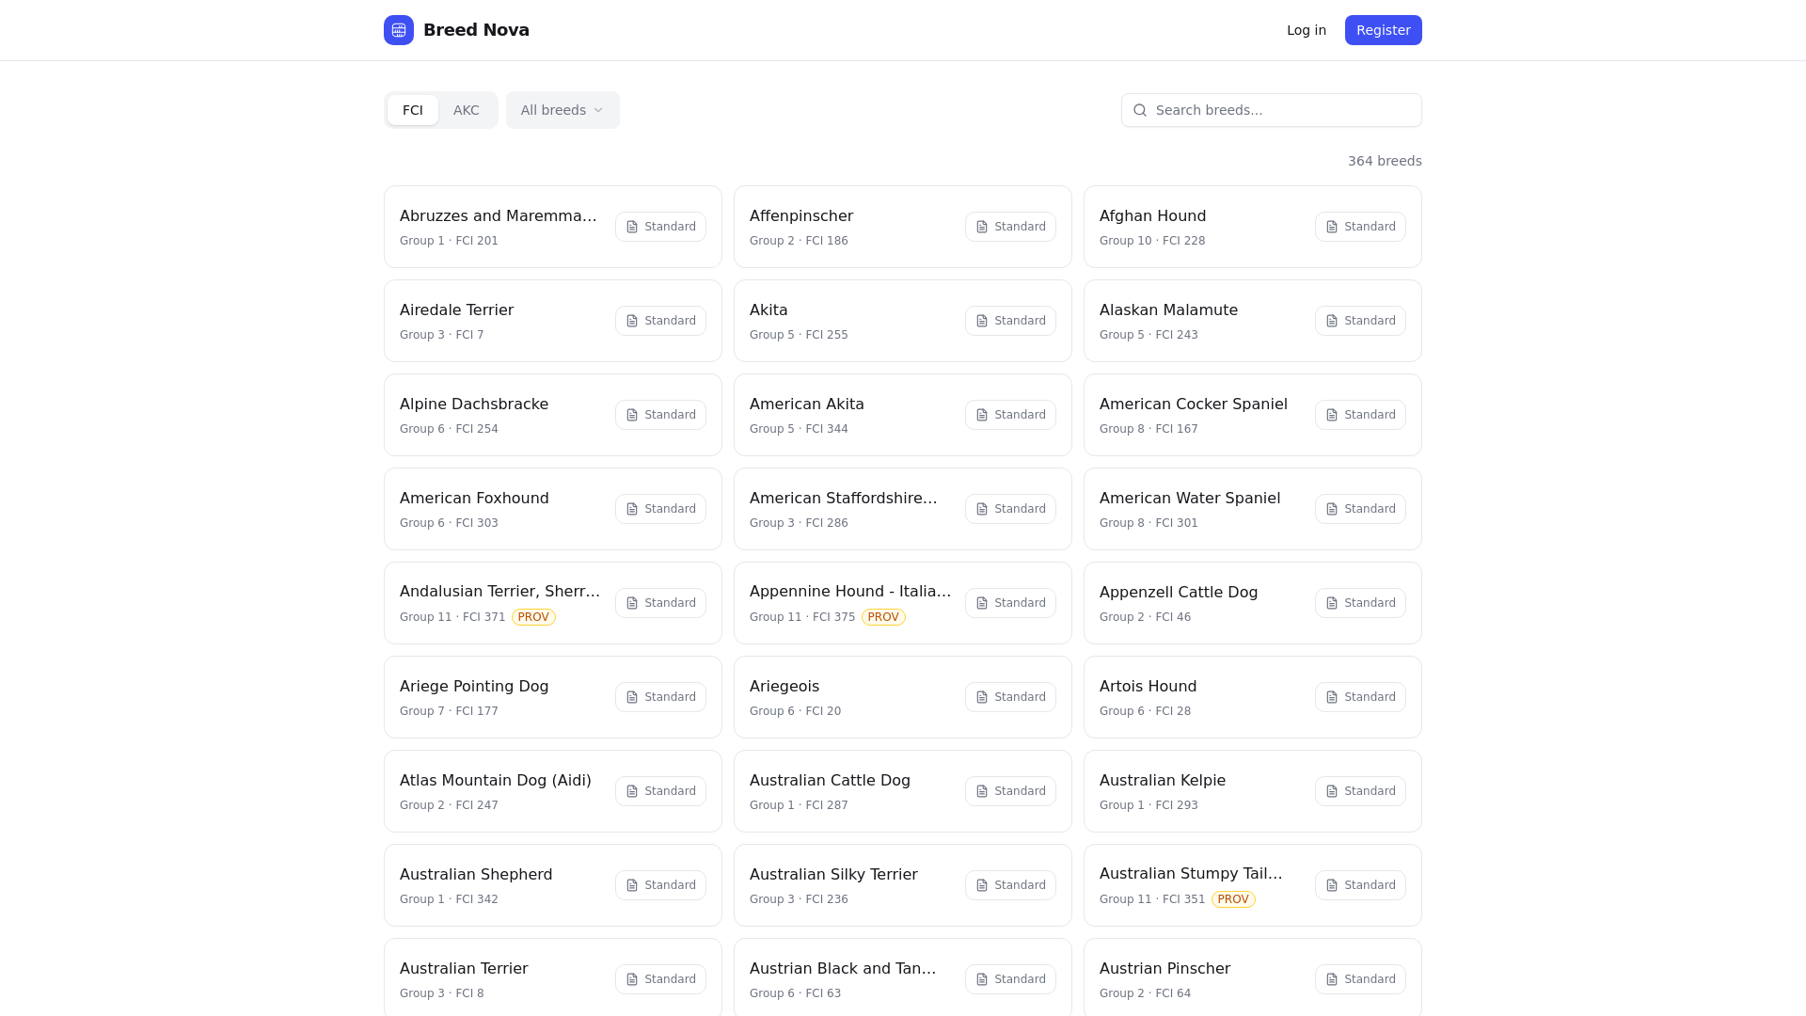Click the search magnifier icon
The image size is (1806, 1016).
(x=1140, y=110)
